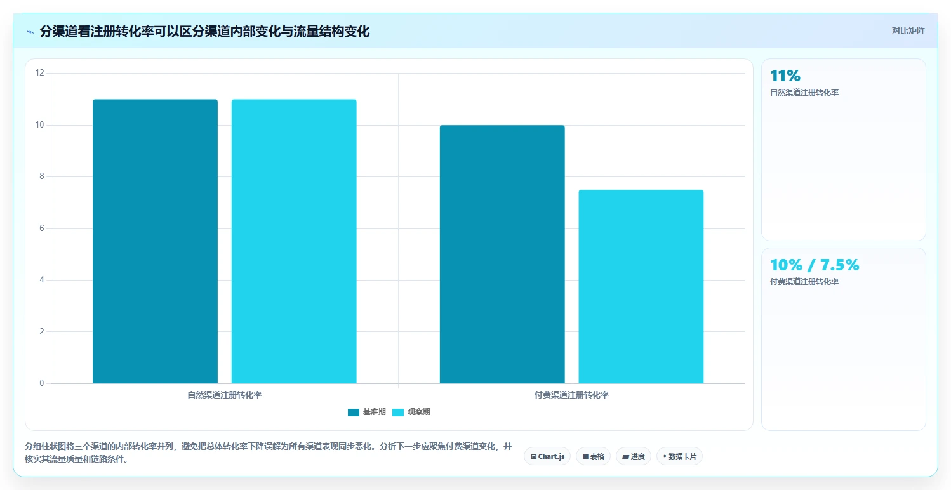This screenshot has height=490, width=951.
Task: Click y-axis tick label 8
Action: tap(42, 176)
